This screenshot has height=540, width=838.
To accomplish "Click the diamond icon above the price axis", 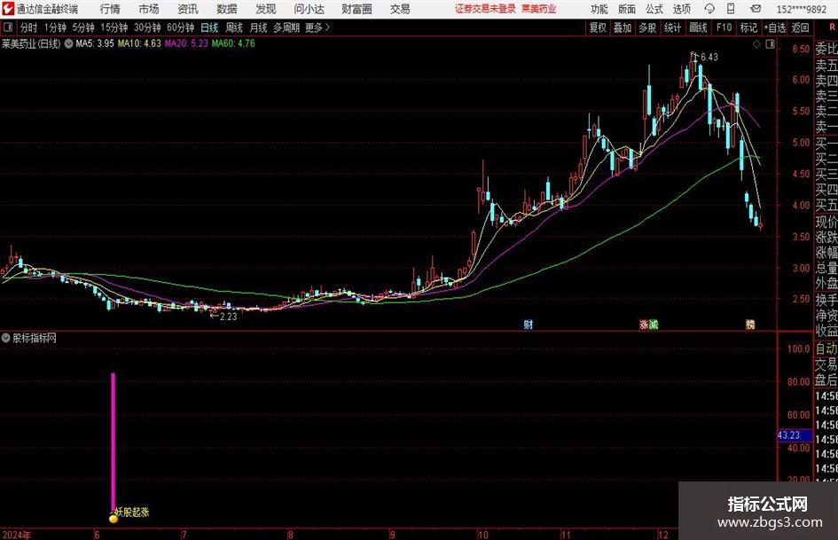I will tap(756, 44).
